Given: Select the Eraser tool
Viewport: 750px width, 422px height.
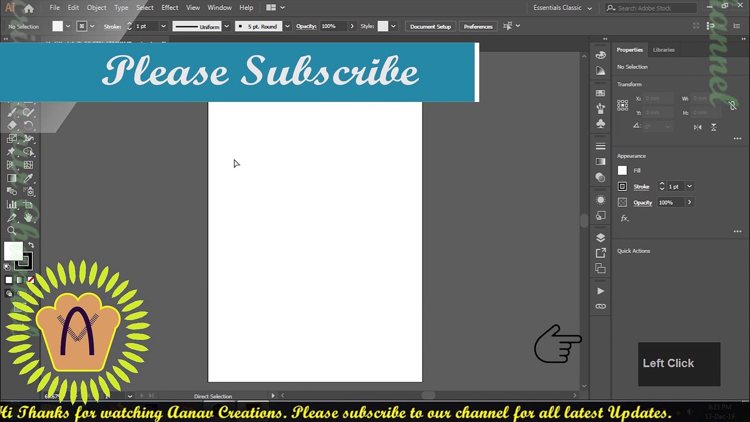Looking at the screenshot, I should pos(12,125).
